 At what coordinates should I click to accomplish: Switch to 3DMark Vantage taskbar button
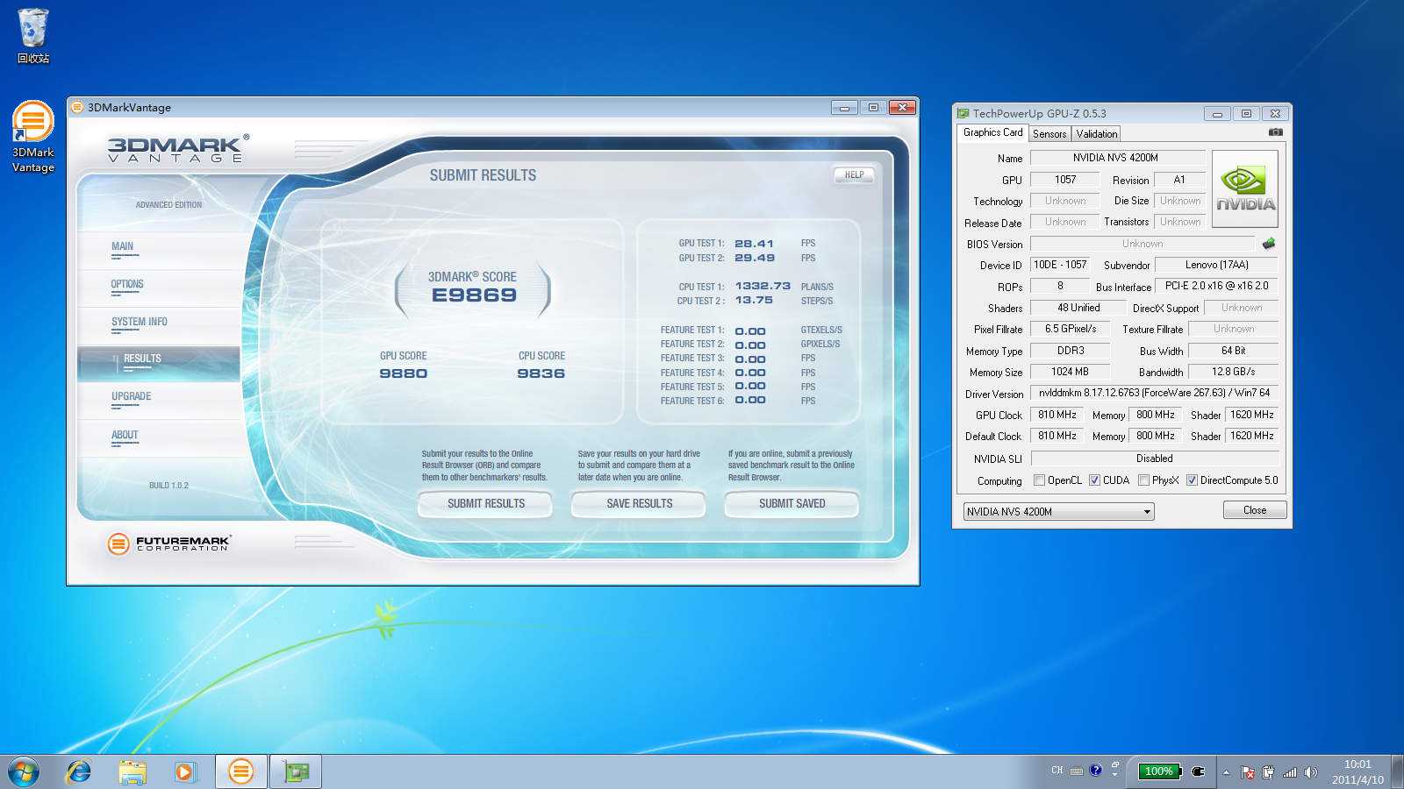[x=240, y=771]
